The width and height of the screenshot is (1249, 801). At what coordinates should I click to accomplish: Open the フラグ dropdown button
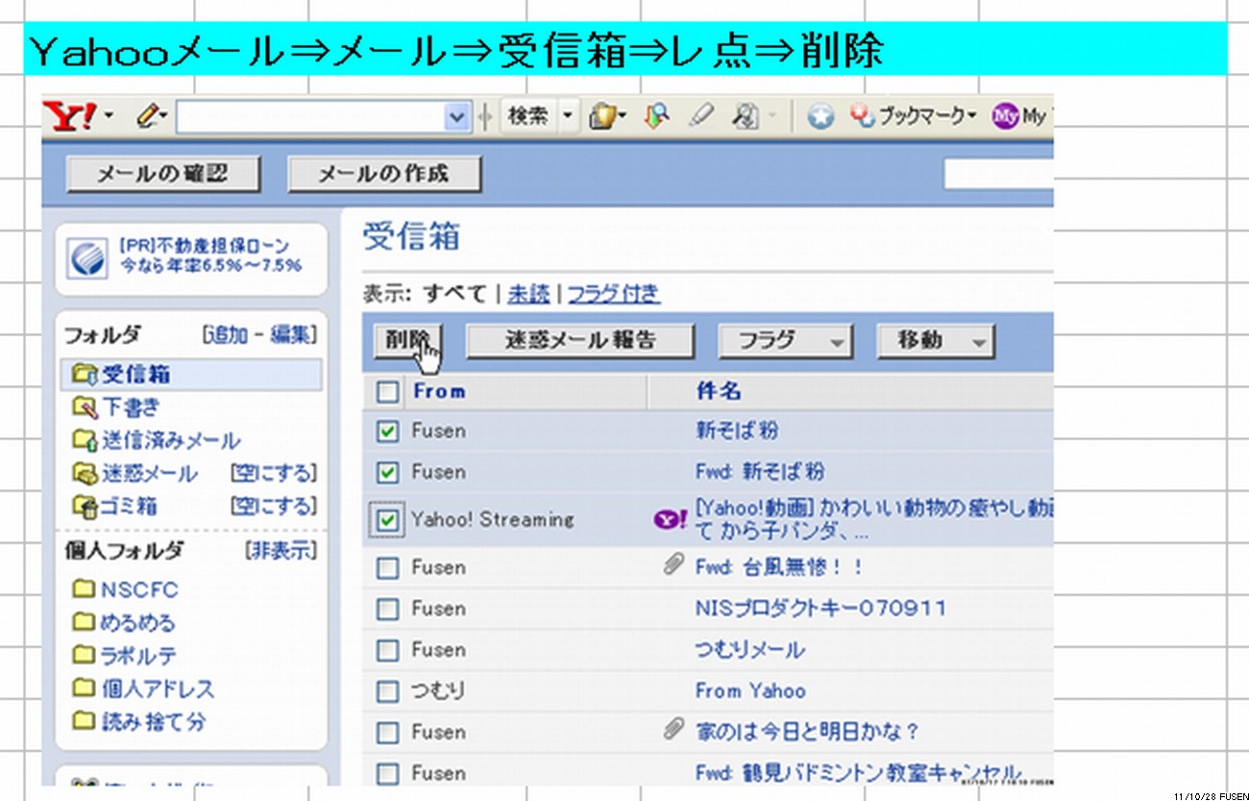tap(785, 340)
